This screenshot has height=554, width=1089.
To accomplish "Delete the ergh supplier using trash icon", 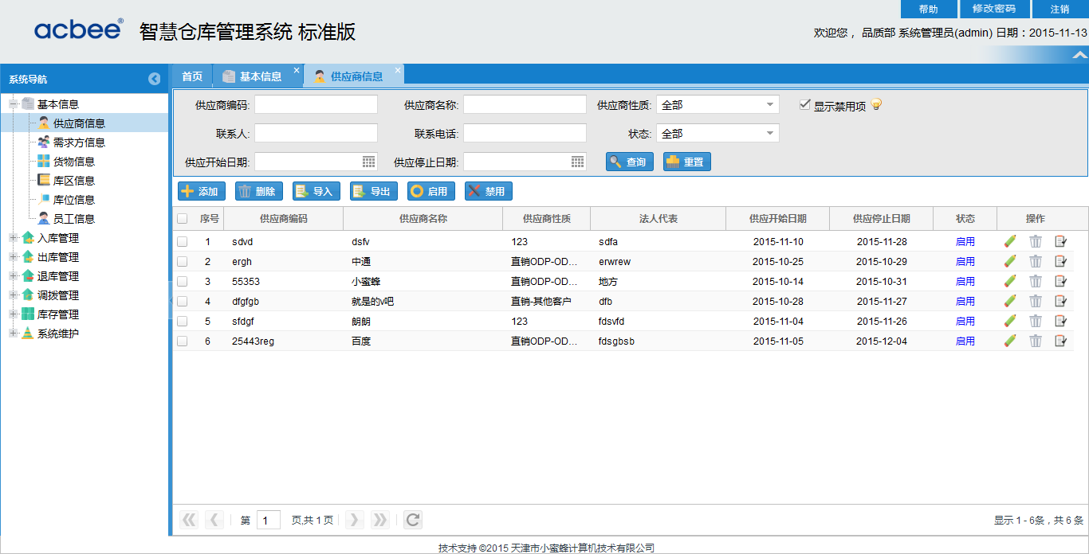I will pos(1036,261).
